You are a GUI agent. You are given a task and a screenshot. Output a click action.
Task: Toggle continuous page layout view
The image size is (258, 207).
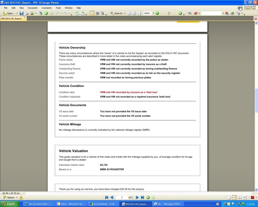234,197
